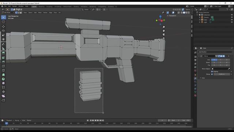
Task: Select the Smooth tool
Action: (x=3, y=83)
